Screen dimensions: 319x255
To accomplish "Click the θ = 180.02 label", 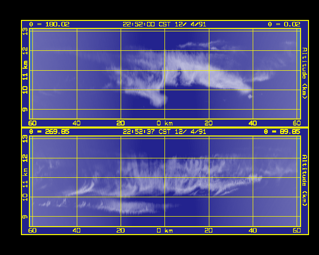I will [49, 24].
